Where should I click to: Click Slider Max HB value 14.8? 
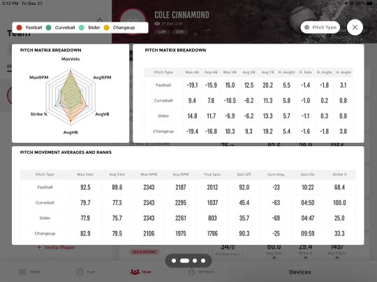[x=192, y=116]
